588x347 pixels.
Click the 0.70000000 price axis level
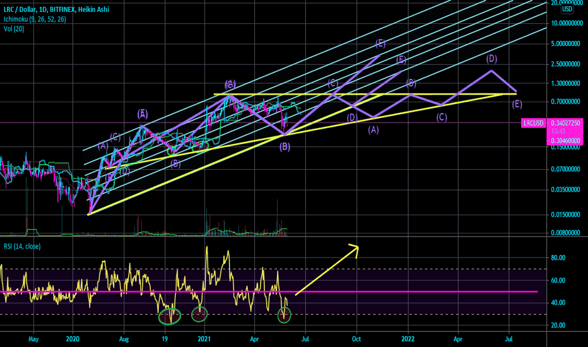[x=565, y=102]
